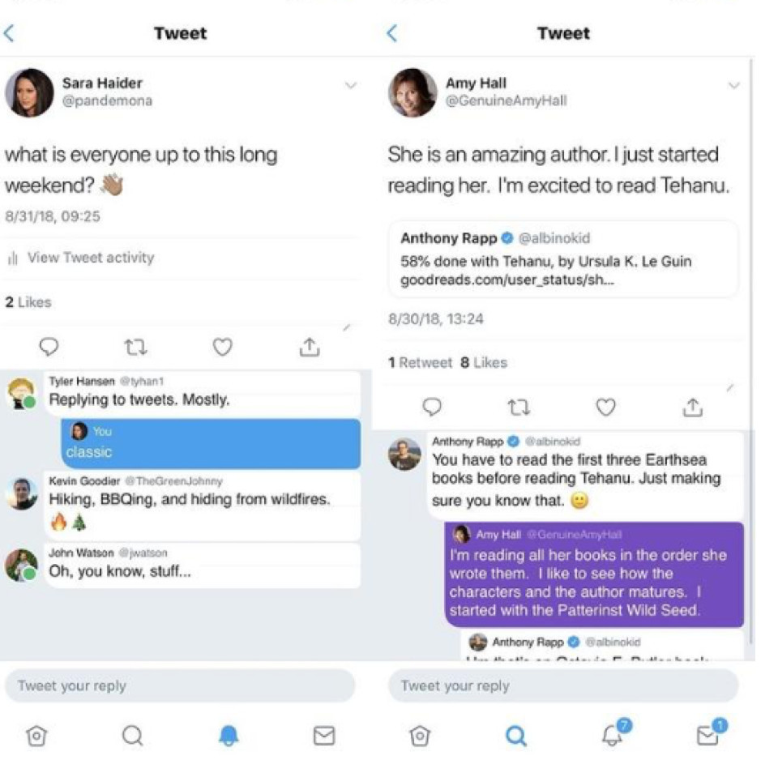
Task: Like Sara Haider's tweet with the heart
Action: [x=222, y=347]
